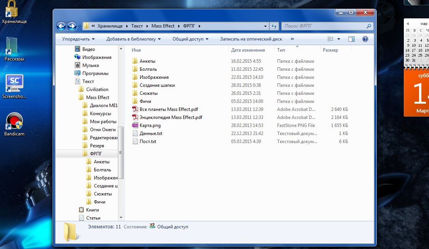Expand the breadcrumb arrow after ФРПГ
Screen dimensions: 429x249
pyautogui.click(x=200, y=26)
